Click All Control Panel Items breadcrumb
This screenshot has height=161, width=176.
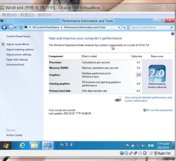click(x=46, y=28)
